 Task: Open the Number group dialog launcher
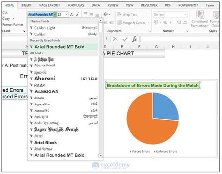(x=187, y=31)
